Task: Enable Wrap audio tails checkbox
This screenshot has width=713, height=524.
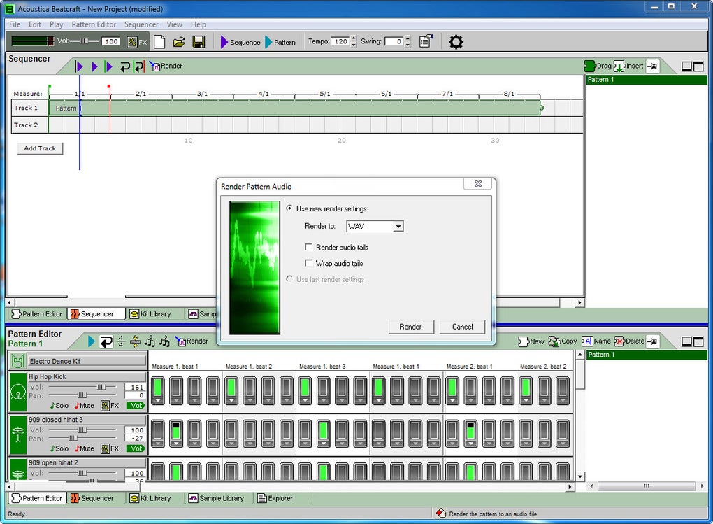Action: coord(308,262)
